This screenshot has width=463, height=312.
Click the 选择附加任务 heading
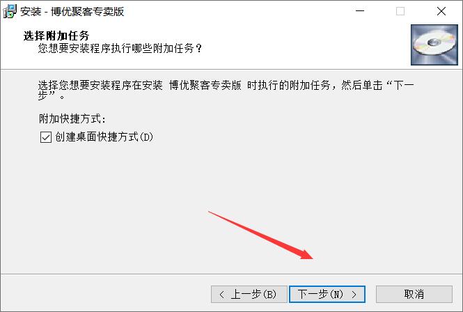(56, 36)
